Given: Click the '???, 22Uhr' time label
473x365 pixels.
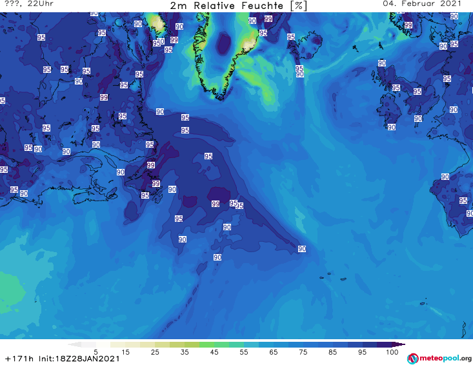Looking at the screenshot, I should (x=29, y=4).
